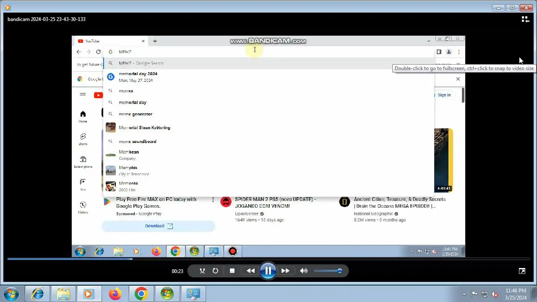Show hidden icons in the host system tray
This screenshot has width=537, height=302.
(x=464, y=294)
